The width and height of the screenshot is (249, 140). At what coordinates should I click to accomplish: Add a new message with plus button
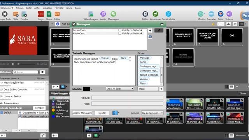click(x=150, y=30)
